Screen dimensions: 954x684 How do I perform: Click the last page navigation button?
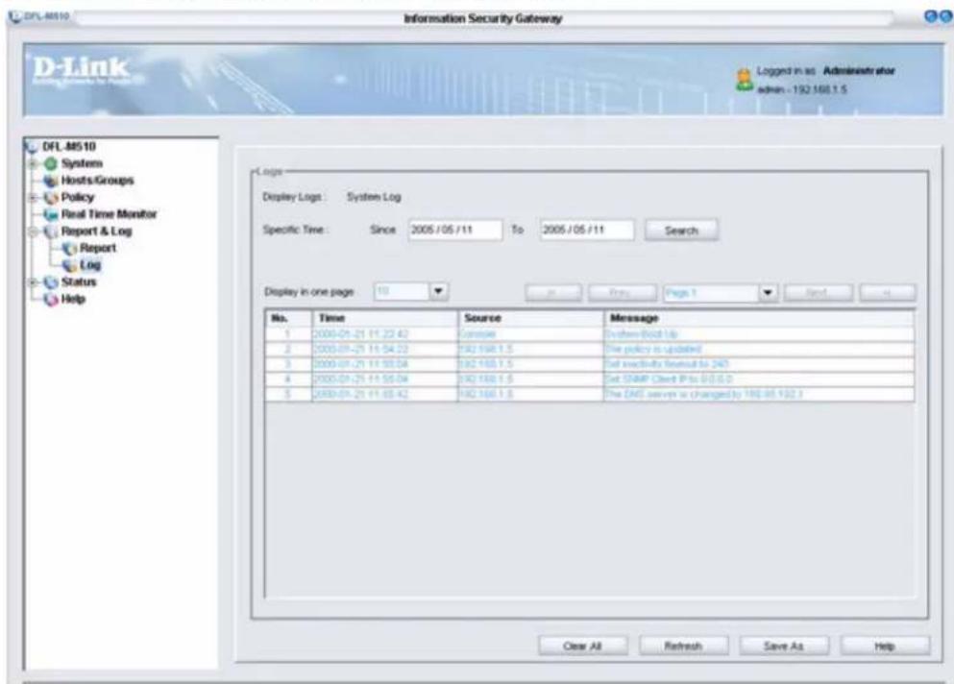pyautogui.click(x=888, y=293)
